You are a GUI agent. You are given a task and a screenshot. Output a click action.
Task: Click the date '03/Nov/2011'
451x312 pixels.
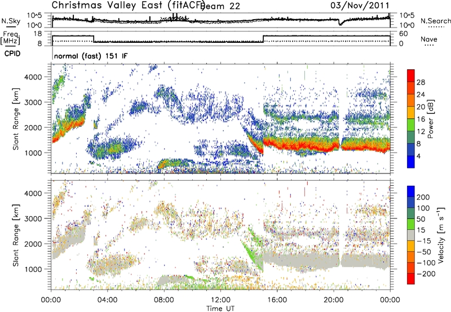click(360, 6)
